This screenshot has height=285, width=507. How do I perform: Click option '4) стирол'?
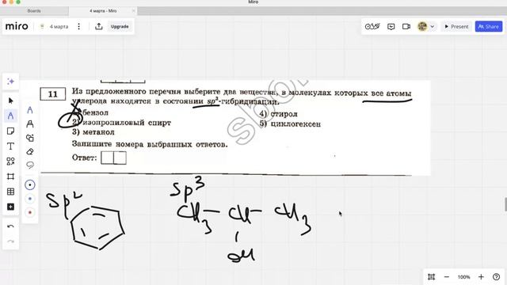278,114
